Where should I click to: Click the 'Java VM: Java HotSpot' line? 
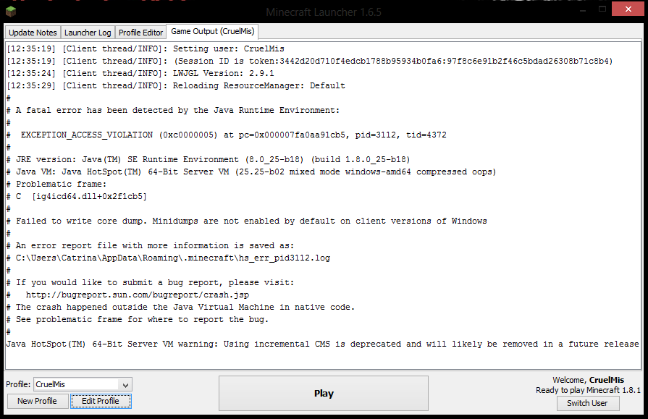click(251, 172)
